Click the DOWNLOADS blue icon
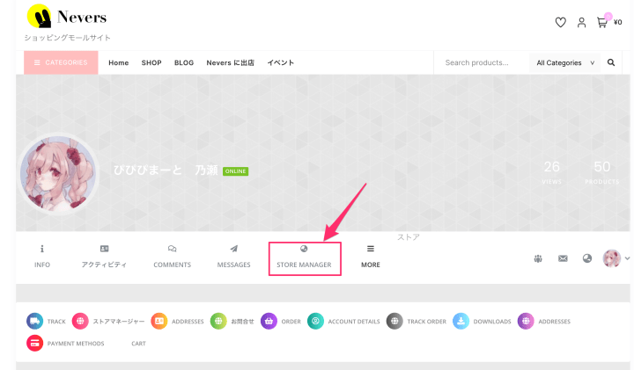 (461, 321)
